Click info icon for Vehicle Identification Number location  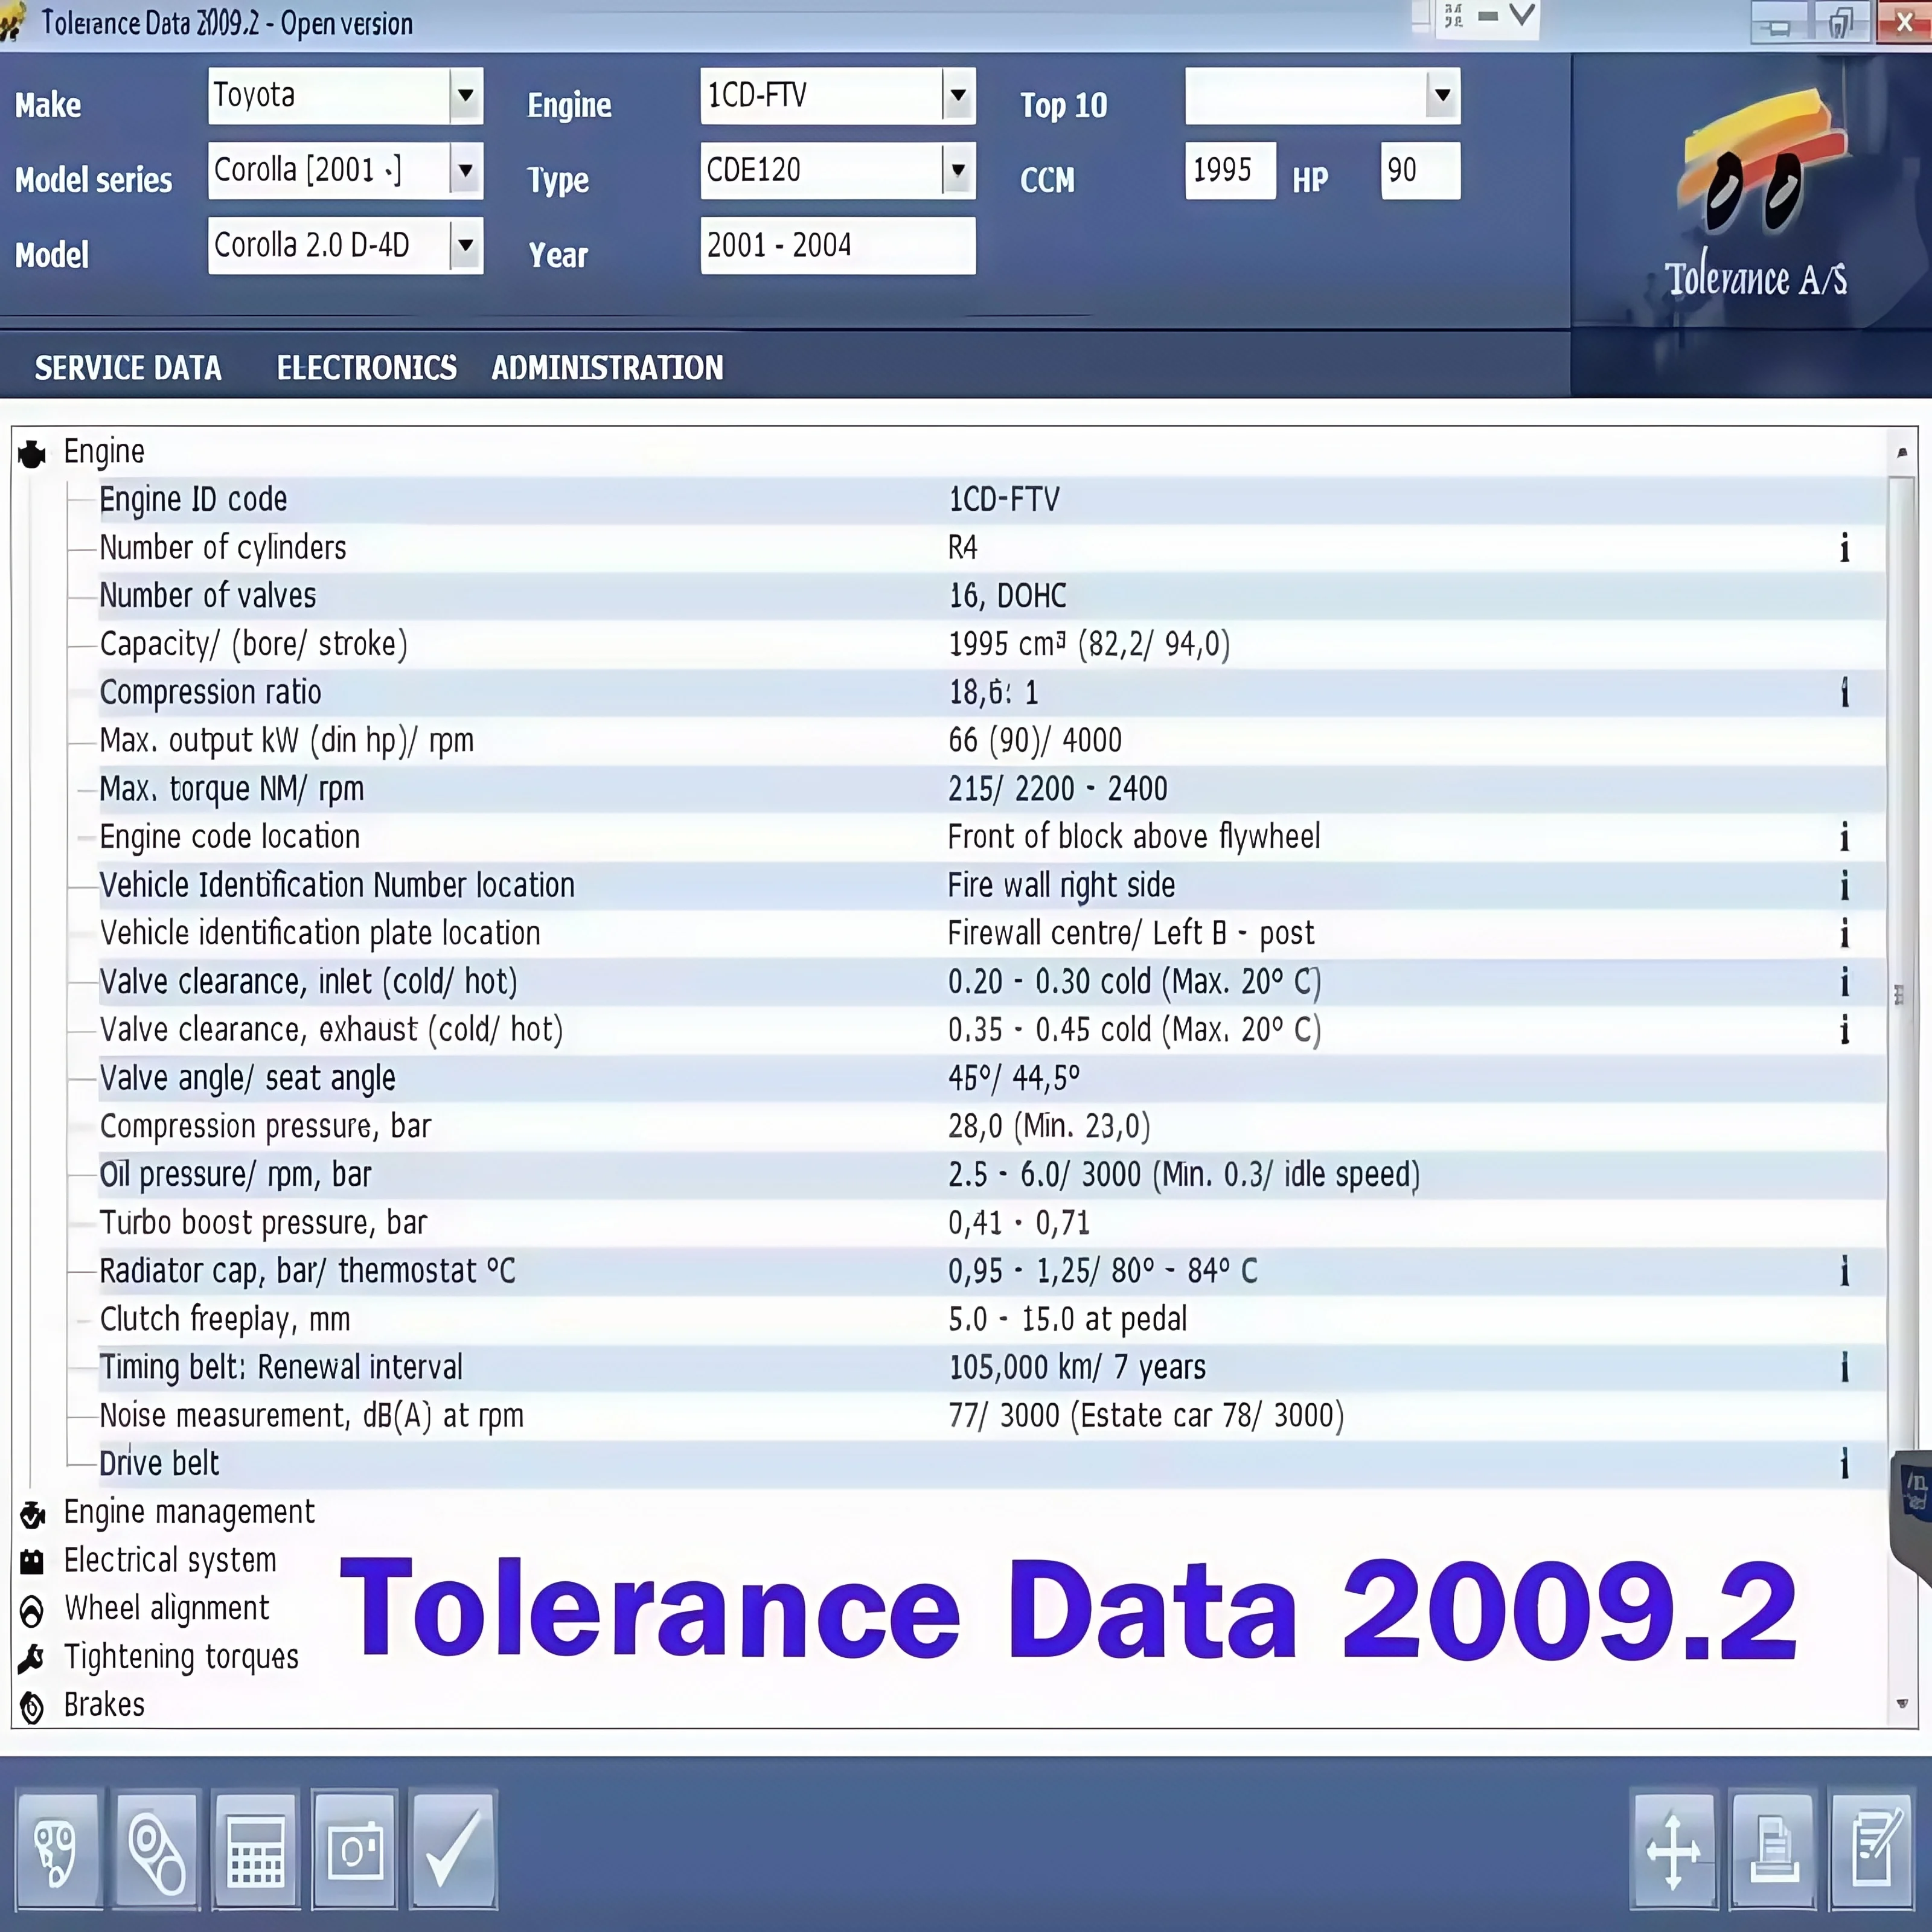click(1844, 885)
